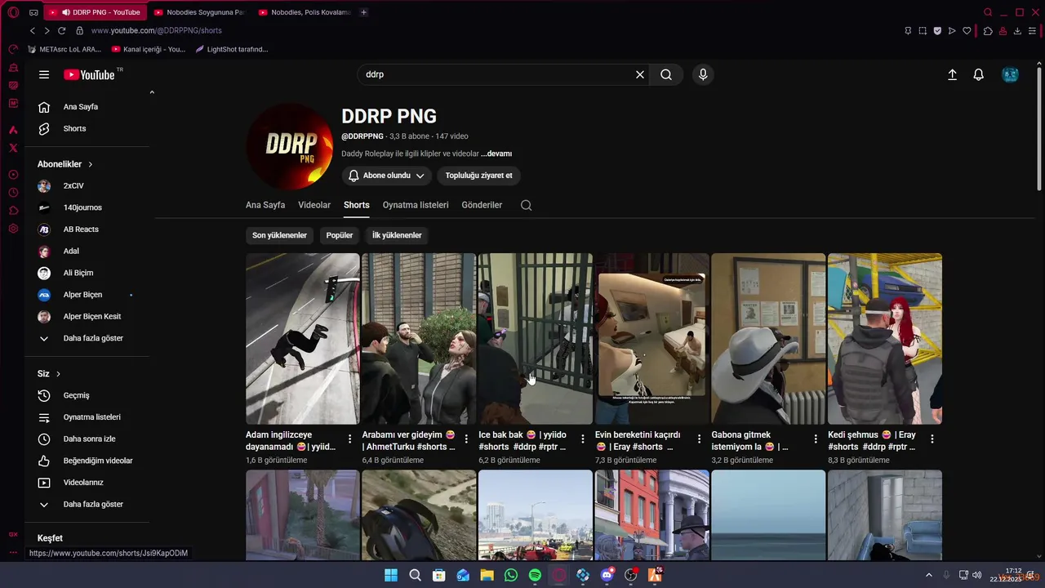The height and width of the screenshot is (588, 1045).
Task: Search within the DDRP PNG channel
Action: pyautogui.click(x=527, y=205)
